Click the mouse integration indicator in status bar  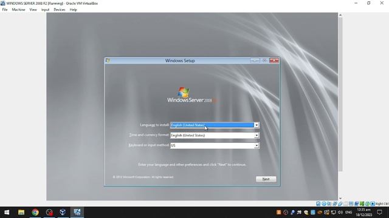click(x=367, y=203)
